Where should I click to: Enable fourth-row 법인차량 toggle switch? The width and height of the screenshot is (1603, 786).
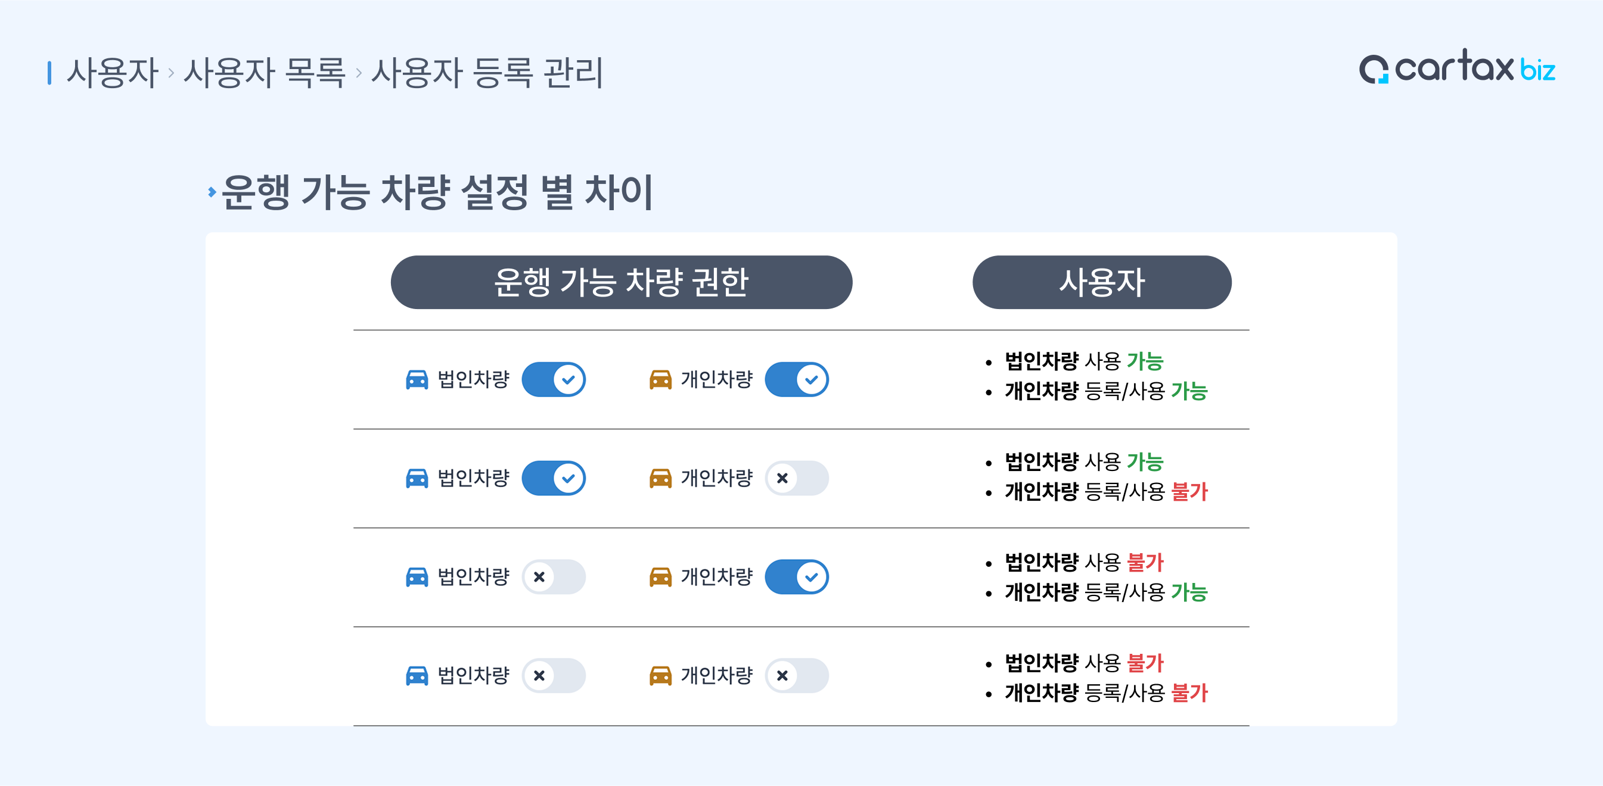pyautogui.click(x=553, y=675)
